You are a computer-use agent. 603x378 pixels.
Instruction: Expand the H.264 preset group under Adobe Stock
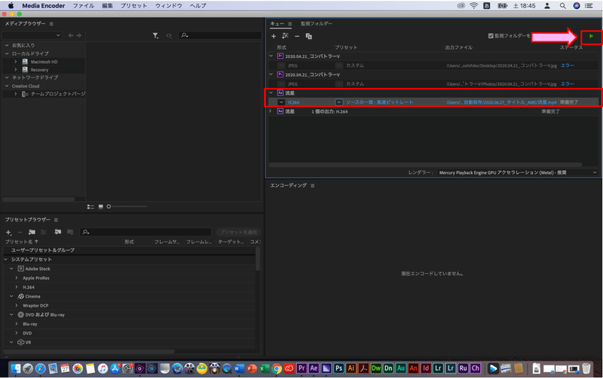[x=17, y=287]
